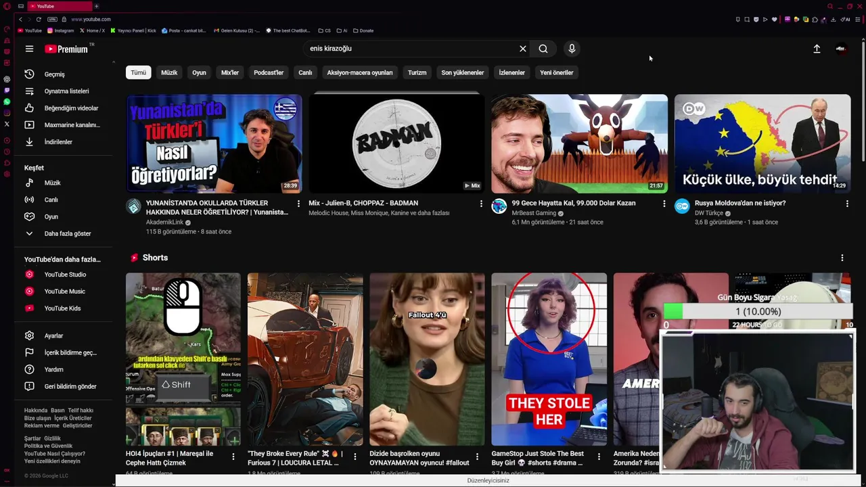Open the browser AI sidebar button
The width and height of the screenshot is (866, 487).
846,19
